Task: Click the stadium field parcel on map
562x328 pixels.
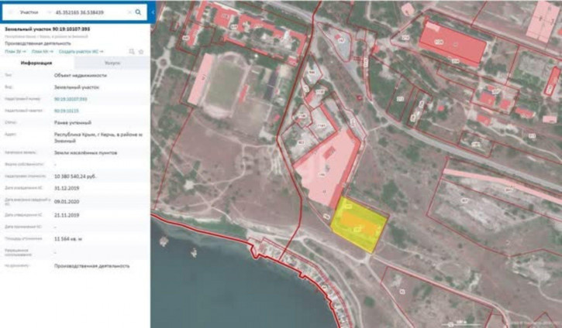Action: [225, 86]
